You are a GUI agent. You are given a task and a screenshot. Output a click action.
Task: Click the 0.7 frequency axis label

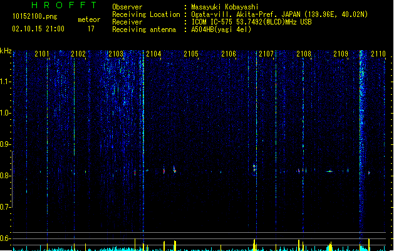coord(5,207)
